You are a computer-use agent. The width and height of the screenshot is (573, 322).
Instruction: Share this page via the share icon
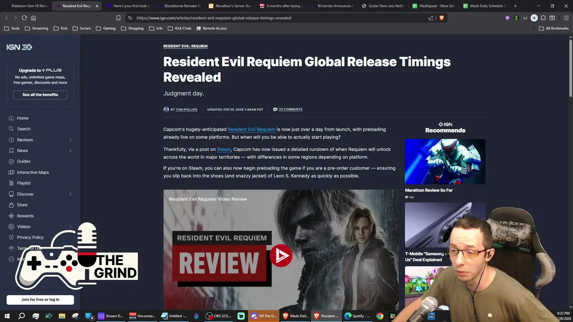431,18
